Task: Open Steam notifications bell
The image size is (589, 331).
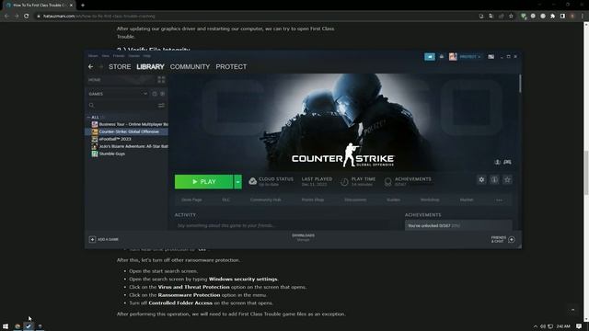Action: pyautogui.click(x=442, y=57)
